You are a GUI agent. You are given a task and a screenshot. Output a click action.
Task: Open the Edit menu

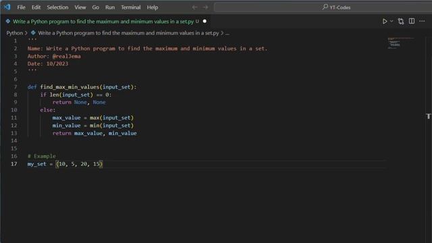36,7
